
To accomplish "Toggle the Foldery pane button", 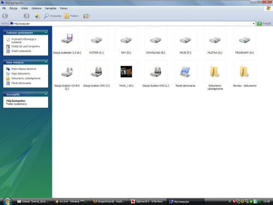I will [x=72, y=16].
